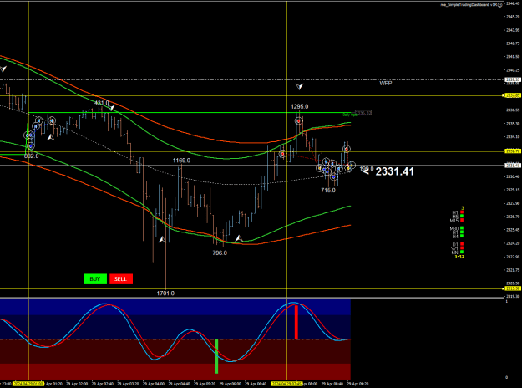This screenshot has height=388, width=522.
Task: Select the white arrow below the WPP line
Action: click(299, 87)
